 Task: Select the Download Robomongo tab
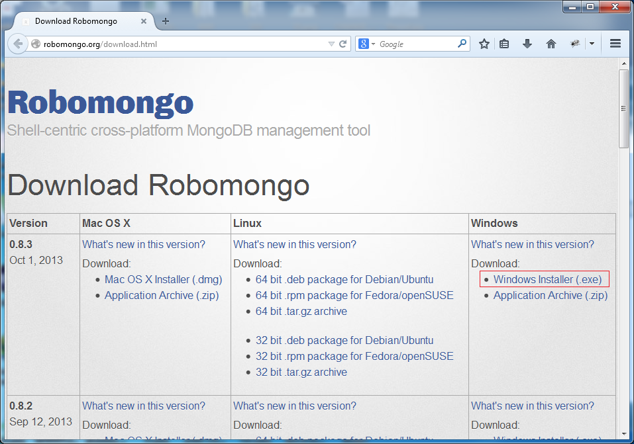click(83, 21)
